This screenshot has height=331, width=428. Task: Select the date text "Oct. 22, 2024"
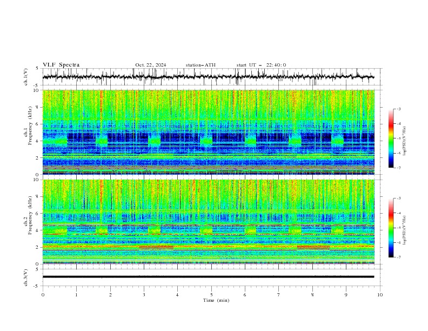(x=151, y=65)
